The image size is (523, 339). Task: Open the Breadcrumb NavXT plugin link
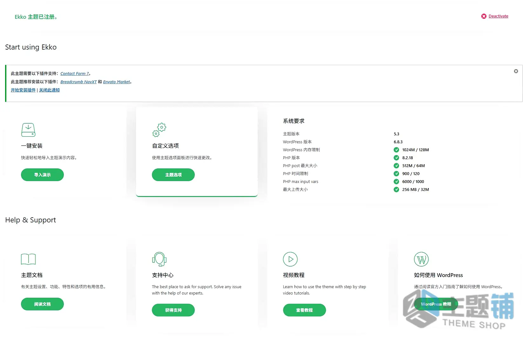pos(78,82)
